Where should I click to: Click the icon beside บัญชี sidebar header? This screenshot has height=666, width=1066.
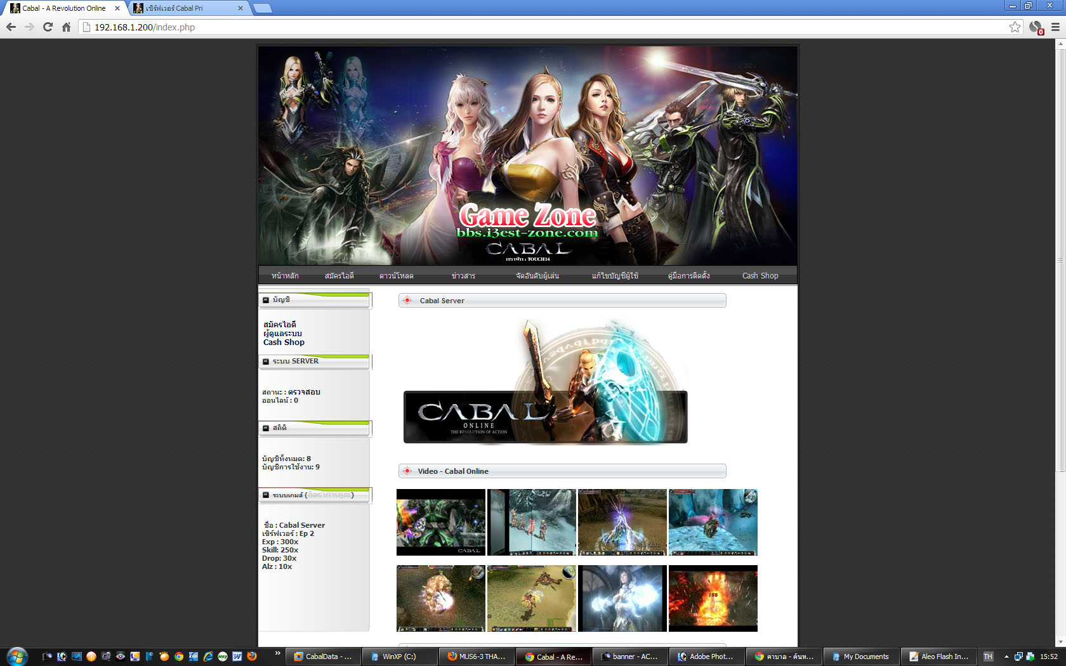[x=266, y=300]
